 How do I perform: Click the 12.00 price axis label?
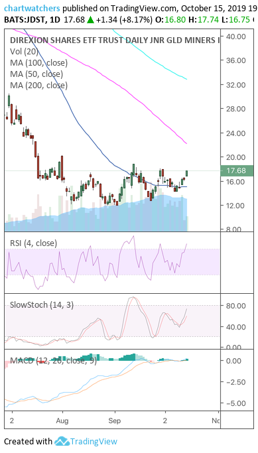237,206
